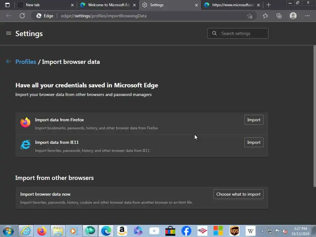Launch Firefox from taskbar
Screen dimensions: 316x237
coord(42,231)
